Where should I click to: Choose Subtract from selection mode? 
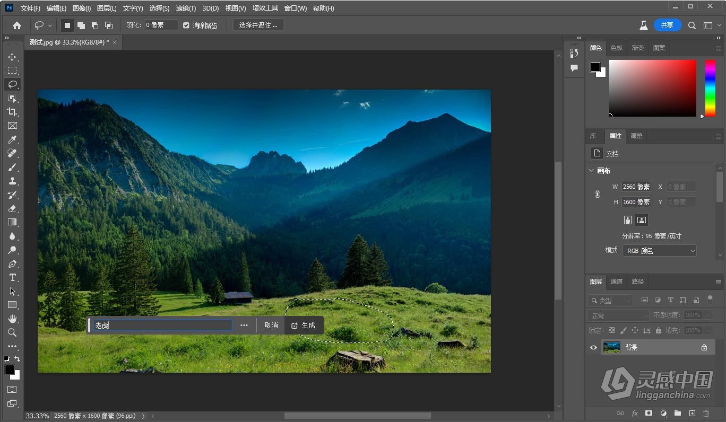point(95,25)
